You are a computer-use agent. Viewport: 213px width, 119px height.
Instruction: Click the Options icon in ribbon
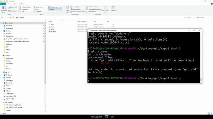coord(113,8)
